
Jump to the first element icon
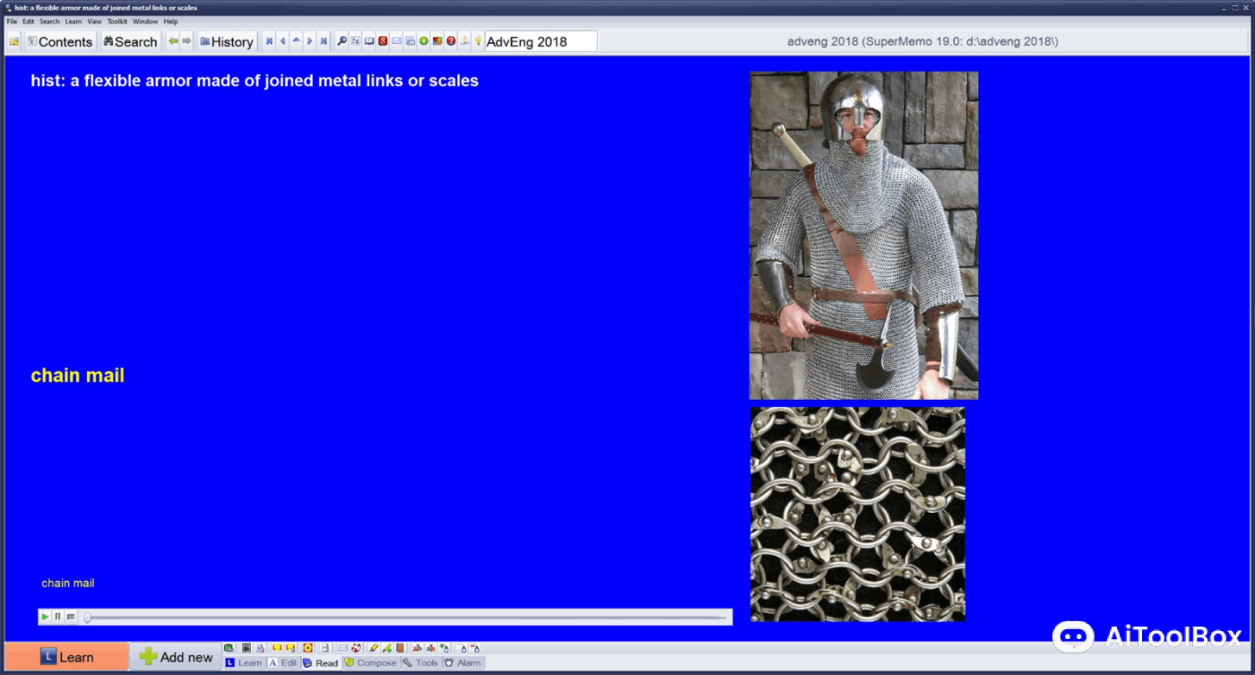tap(269, 41)
